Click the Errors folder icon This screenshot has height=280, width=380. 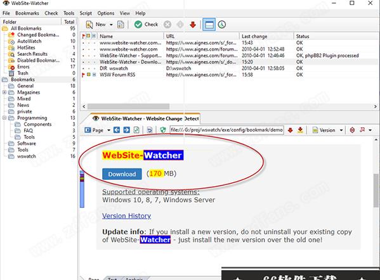11,67
